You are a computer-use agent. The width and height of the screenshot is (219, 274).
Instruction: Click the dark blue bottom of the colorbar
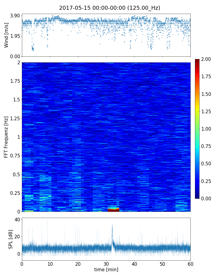pyautogui.click(x=198, y=197)
